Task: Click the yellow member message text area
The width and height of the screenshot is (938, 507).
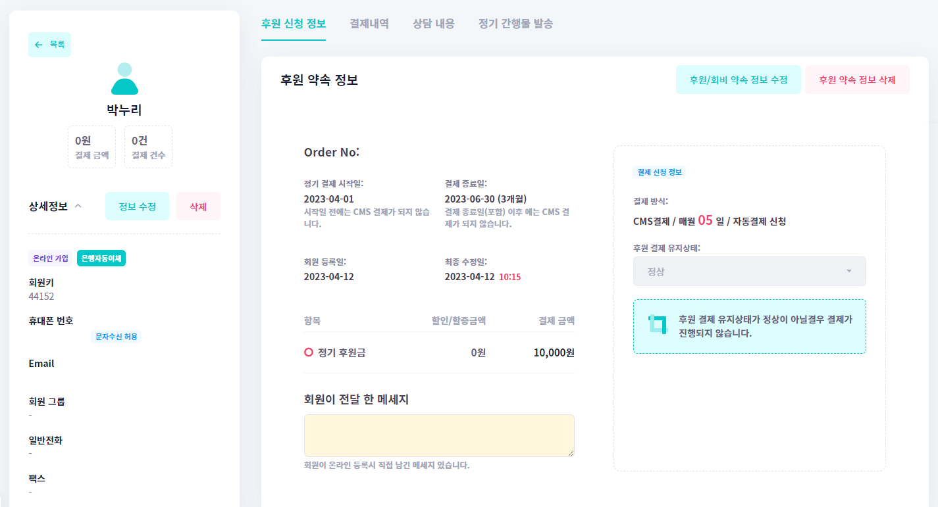Action: 438,435
